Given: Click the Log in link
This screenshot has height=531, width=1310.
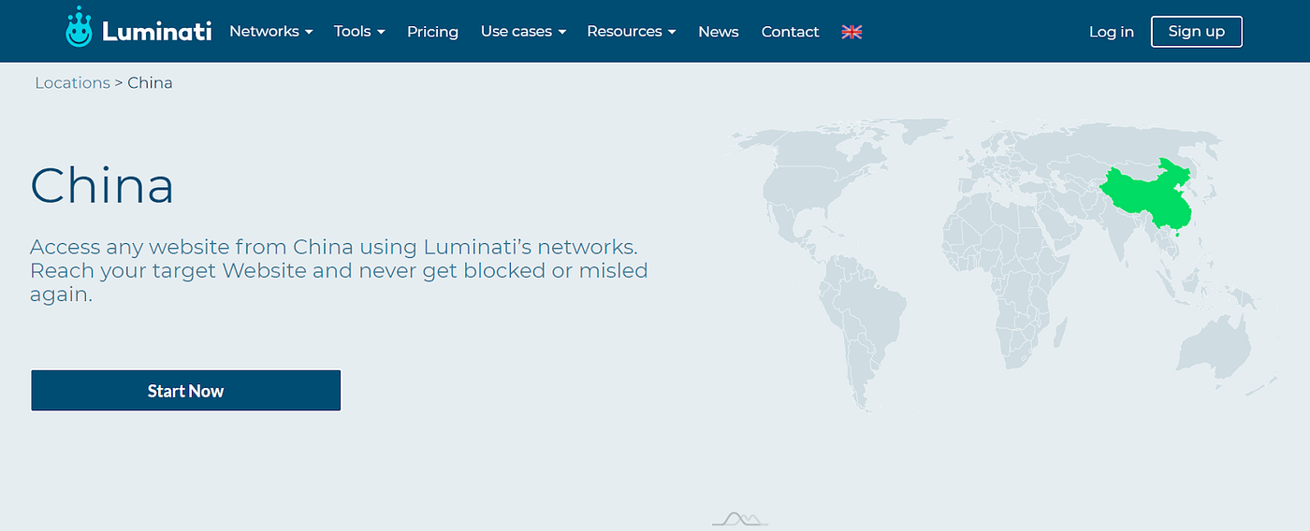Looking at the screenshot, I should coord(1112,32).
